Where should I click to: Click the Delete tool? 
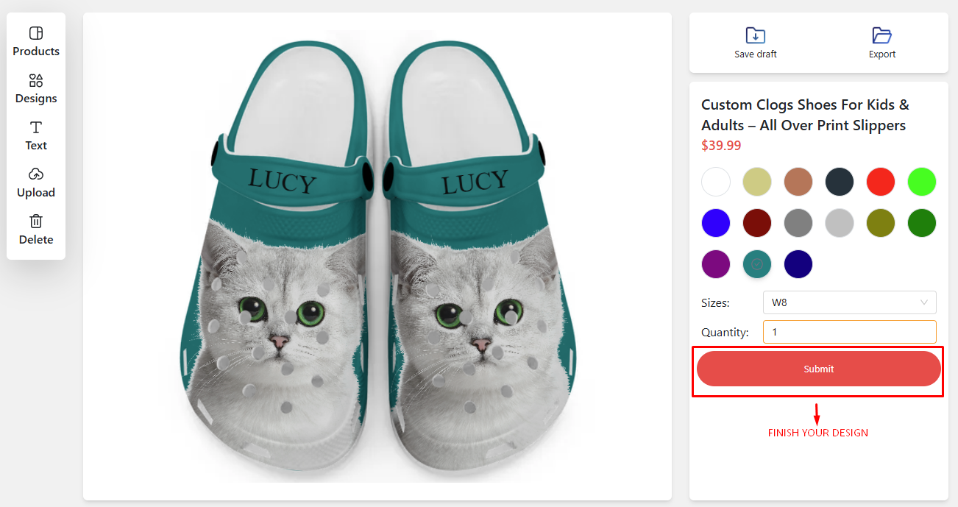(35, 229)
